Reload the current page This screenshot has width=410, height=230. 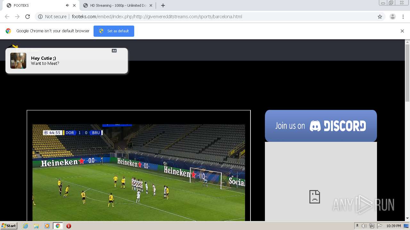tap(28, 17)
